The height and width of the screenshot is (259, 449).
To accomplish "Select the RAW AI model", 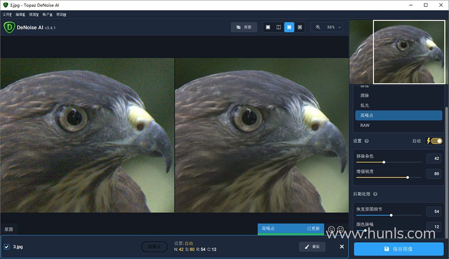I will click(x=398, y=126).
